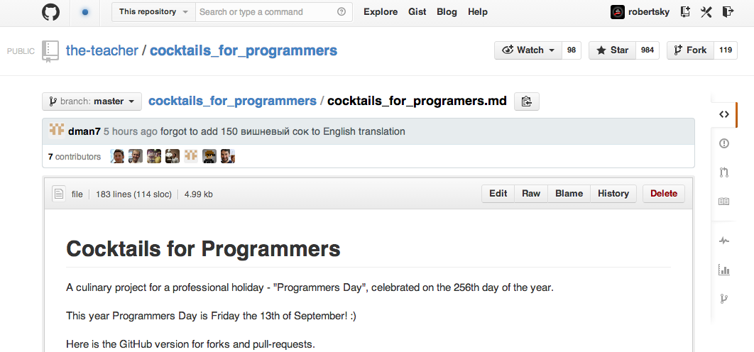Go to cocktails_for_programmers root in breadcrumb
The image size is (754, 352).
point(232,101)
